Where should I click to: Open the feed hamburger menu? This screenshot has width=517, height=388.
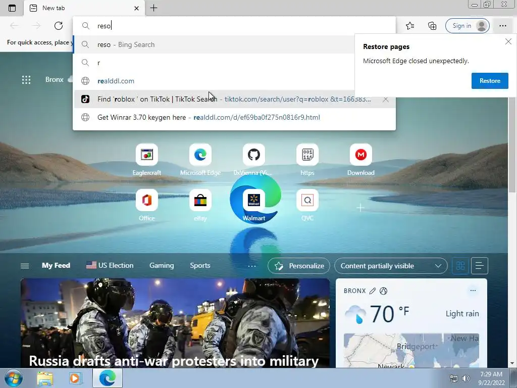coord(25,266)
